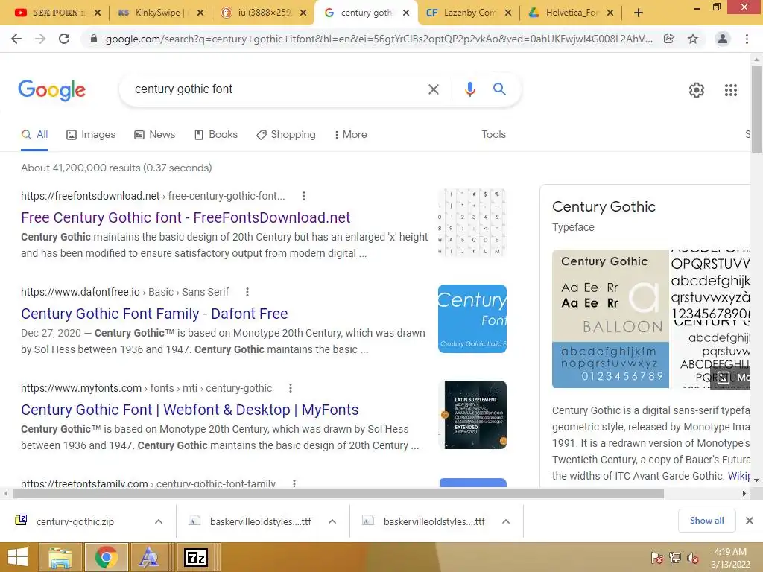This screenshot has width=763, height=572.
Task: Open Dafont Free blue Century thumbnail
Action: pos(472,319)
